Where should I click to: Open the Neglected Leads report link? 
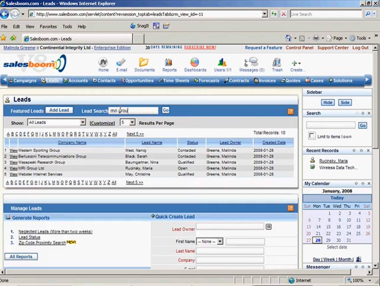click(55, 231)
